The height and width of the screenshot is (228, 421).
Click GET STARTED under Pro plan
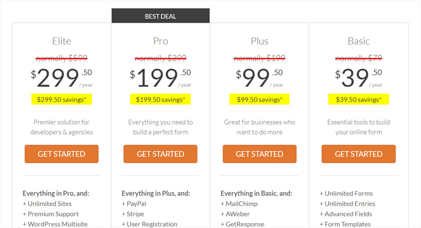(x=160, y=154)
